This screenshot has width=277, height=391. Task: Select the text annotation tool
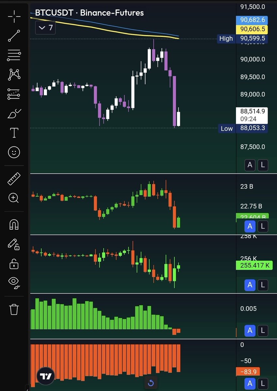click(13, 133)
